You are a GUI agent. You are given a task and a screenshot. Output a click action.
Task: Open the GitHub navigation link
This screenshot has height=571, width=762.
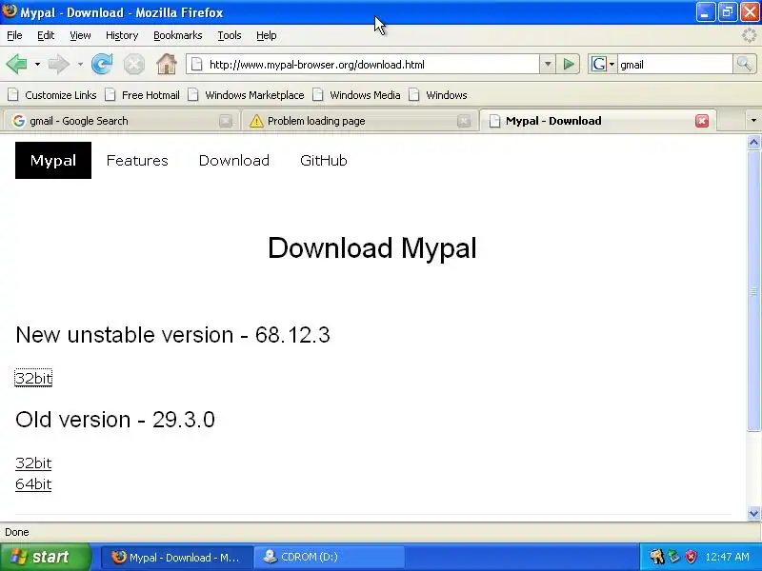(324, 160)
